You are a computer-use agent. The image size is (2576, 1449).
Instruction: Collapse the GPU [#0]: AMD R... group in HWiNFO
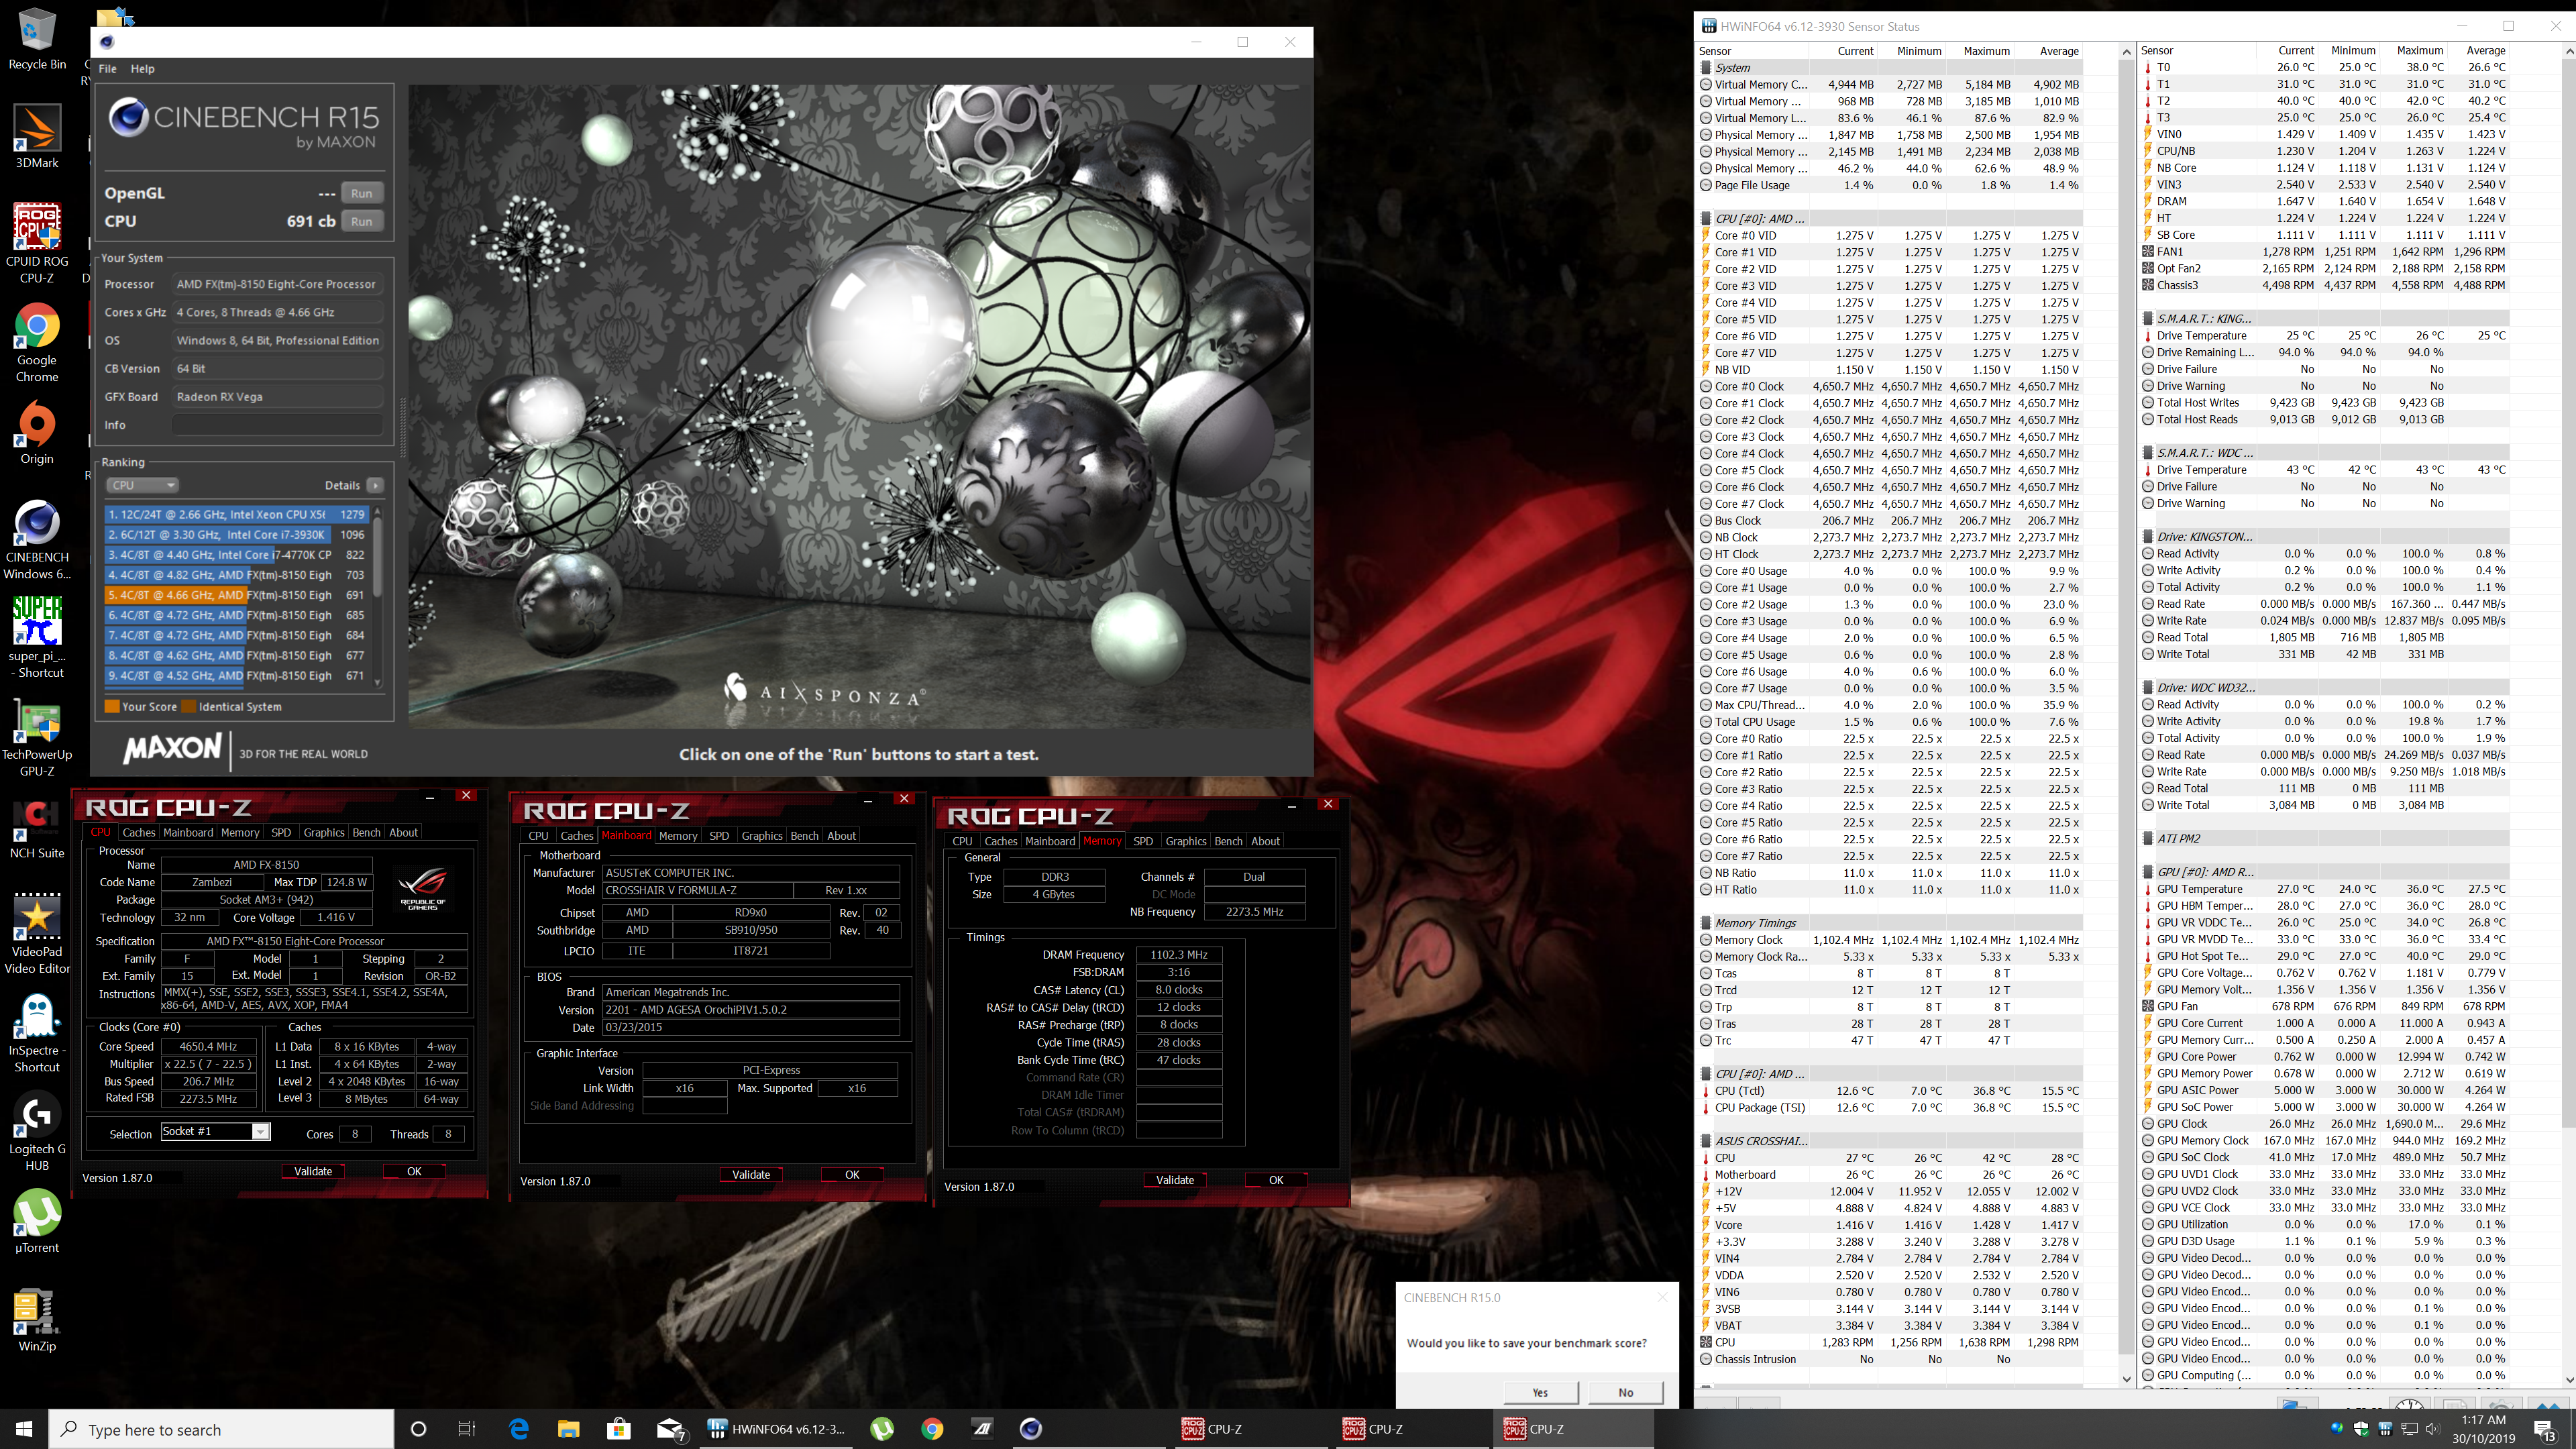2148,872
